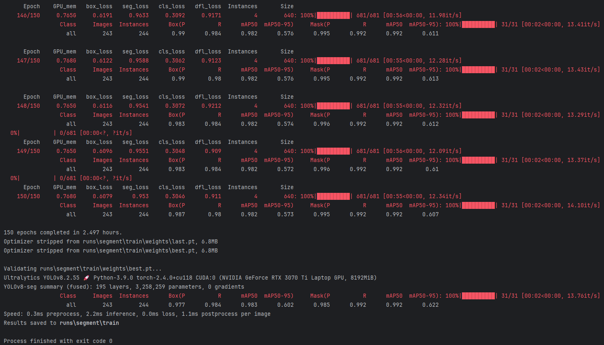
Task: Select the validation speed 13.29it/s
Action: pos(582,115)
